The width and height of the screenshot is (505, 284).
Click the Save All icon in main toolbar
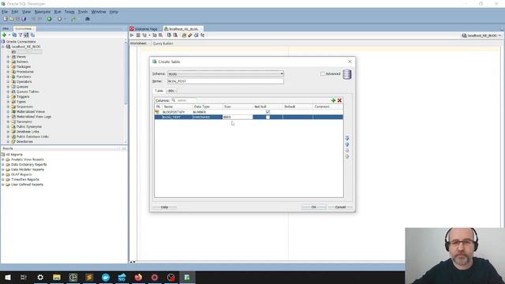click(x=24, y=19)
